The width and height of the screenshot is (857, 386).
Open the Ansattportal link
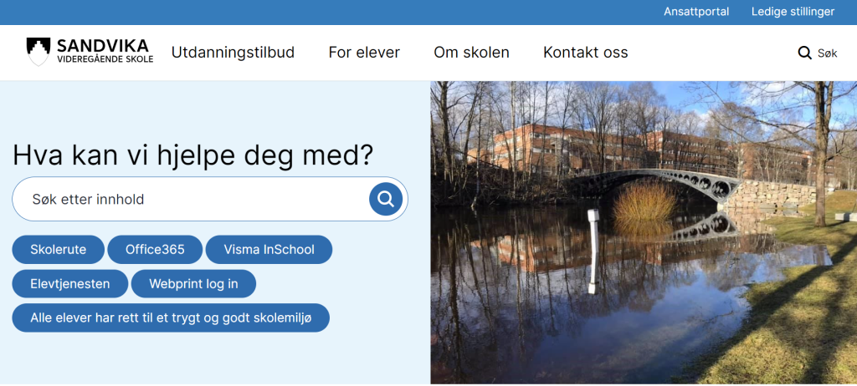coord(696,12)
